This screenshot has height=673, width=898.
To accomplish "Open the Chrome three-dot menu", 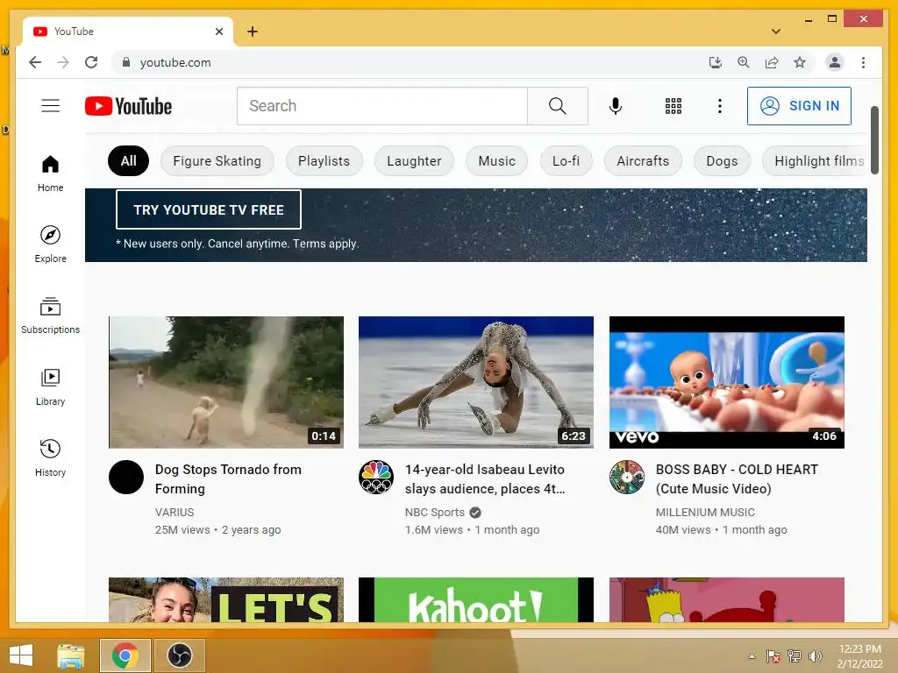I will coord(863,62).
